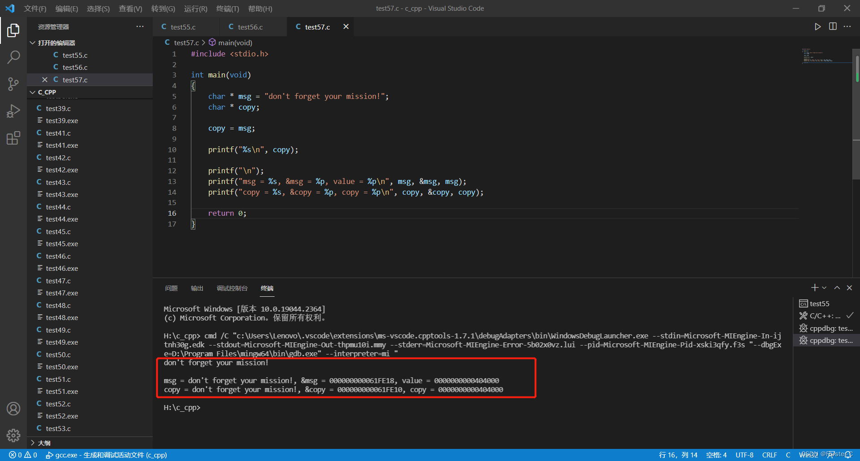Image resolution: width=860 pixels, height=461 pixels.
Task: Open the Terminal menu (终端)
Action: point(228,9)
